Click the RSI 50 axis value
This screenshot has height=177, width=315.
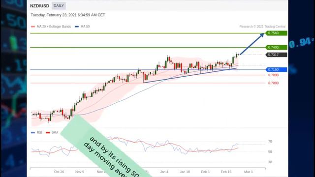click(270, 152)
